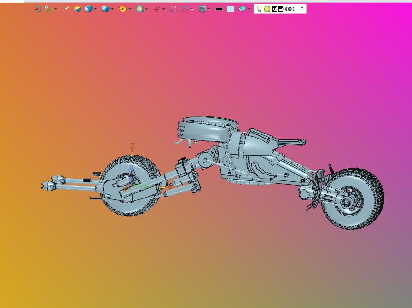This screenshot has height=308, width=412.
Task: Click the pink square snapshot icon
Action: [174, 9]
